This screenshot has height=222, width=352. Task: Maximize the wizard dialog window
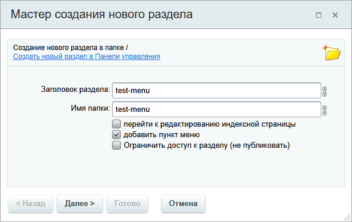click(318, 15)
